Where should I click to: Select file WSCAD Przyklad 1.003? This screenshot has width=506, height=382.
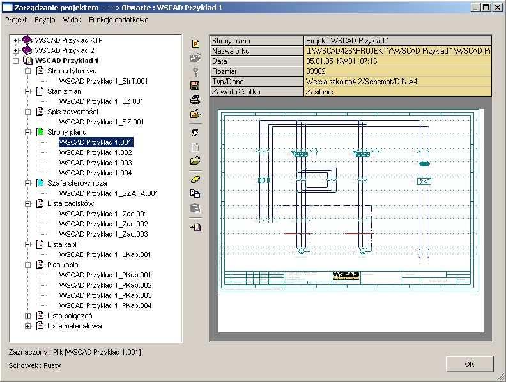96,163
